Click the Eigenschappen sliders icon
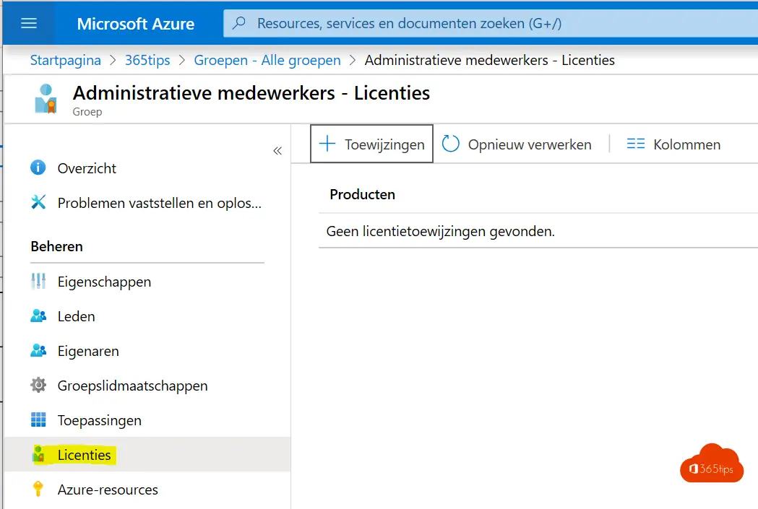 pyautogui.click(x=38, y=281)
